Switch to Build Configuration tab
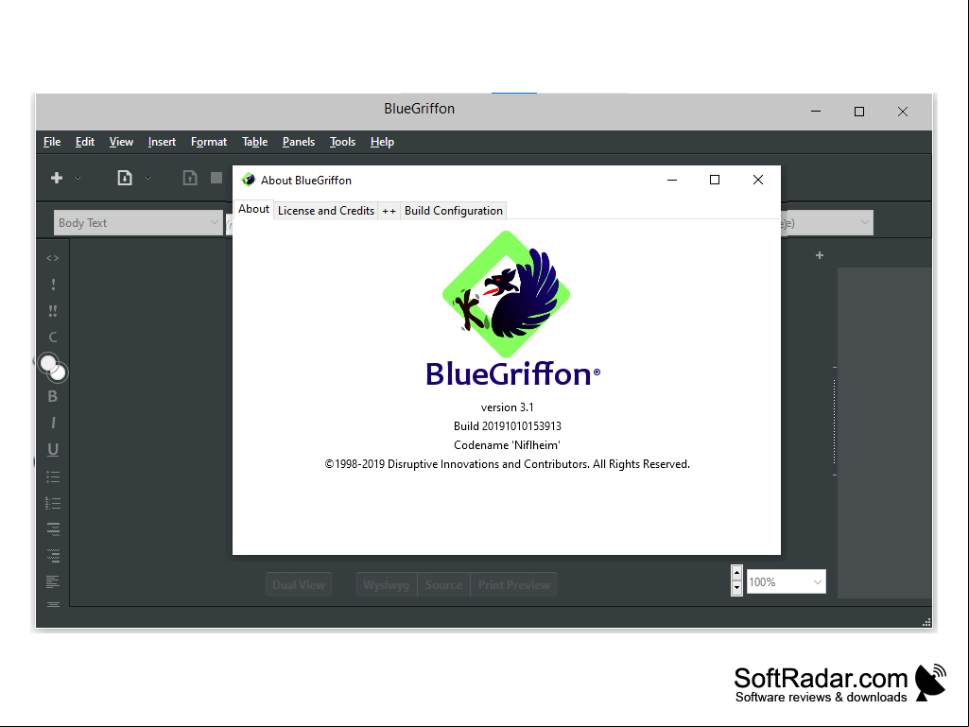This screenshot has height=727, width=969. pos(453,211)
